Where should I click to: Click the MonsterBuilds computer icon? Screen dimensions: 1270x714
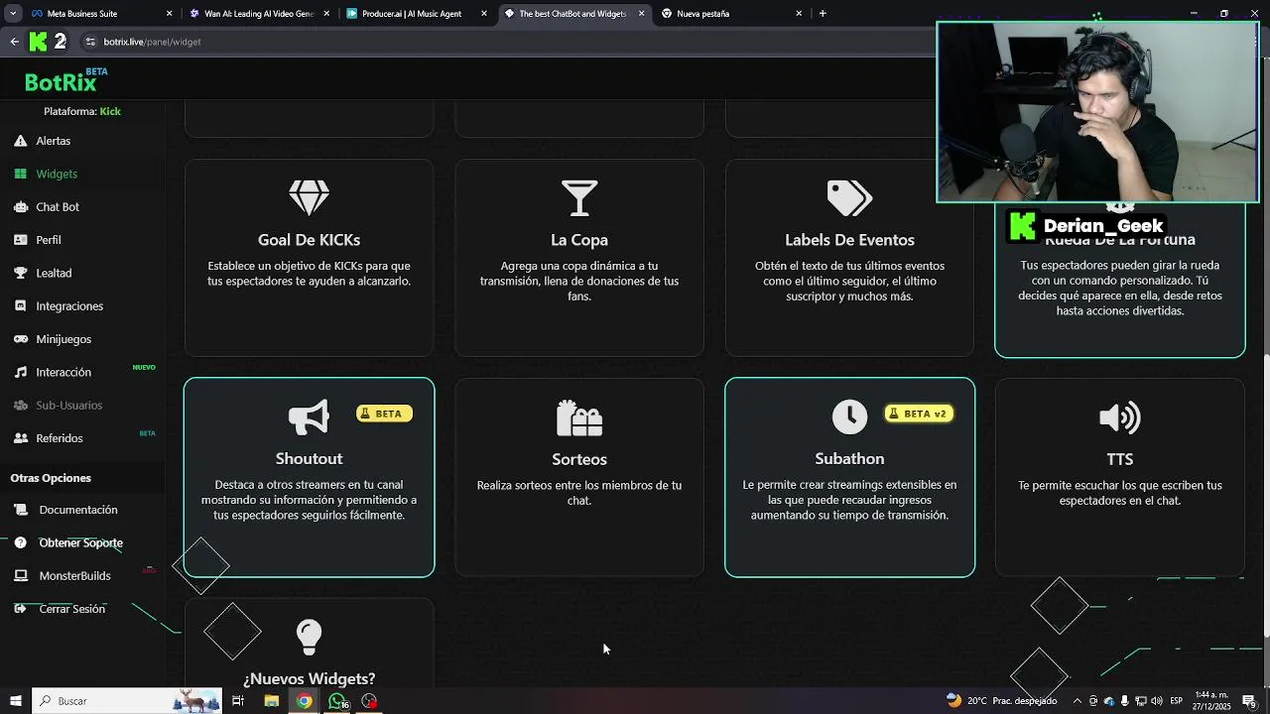tap(20, 575)
